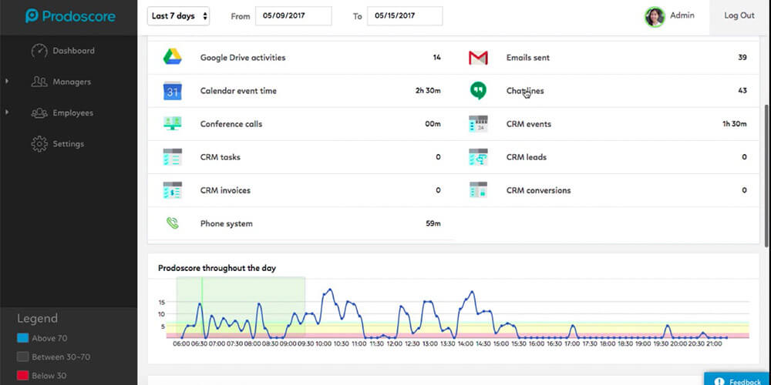Screen dimensions: 771x385
Task: Click the 00m conference calls value
Action: pos(433,124)
